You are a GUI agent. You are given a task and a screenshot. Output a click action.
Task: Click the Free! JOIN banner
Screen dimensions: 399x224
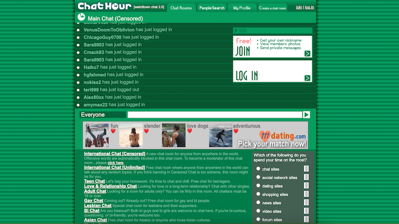click(272, 46)
